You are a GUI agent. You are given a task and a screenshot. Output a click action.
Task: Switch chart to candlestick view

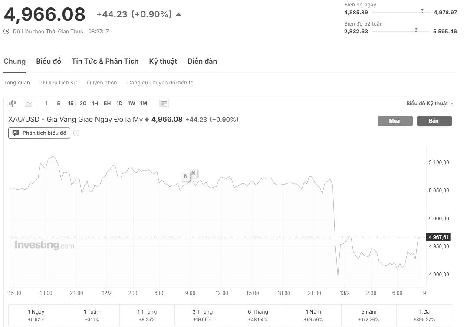coord(12,104)
